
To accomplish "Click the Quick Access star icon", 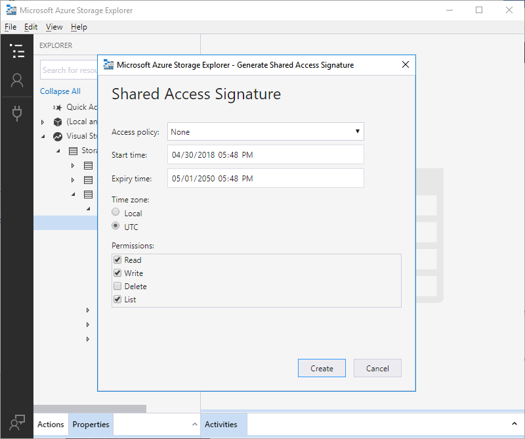I will click(x=58, y=108).
